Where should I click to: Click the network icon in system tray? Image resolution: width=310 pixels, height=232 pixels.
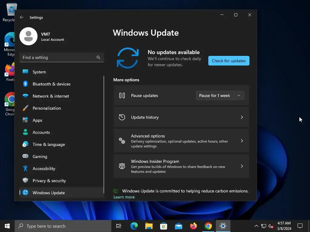point(264,226)
